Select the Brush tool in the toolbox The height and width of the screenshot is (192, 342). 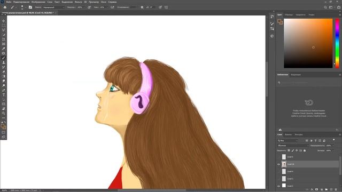tap(4, 58)
